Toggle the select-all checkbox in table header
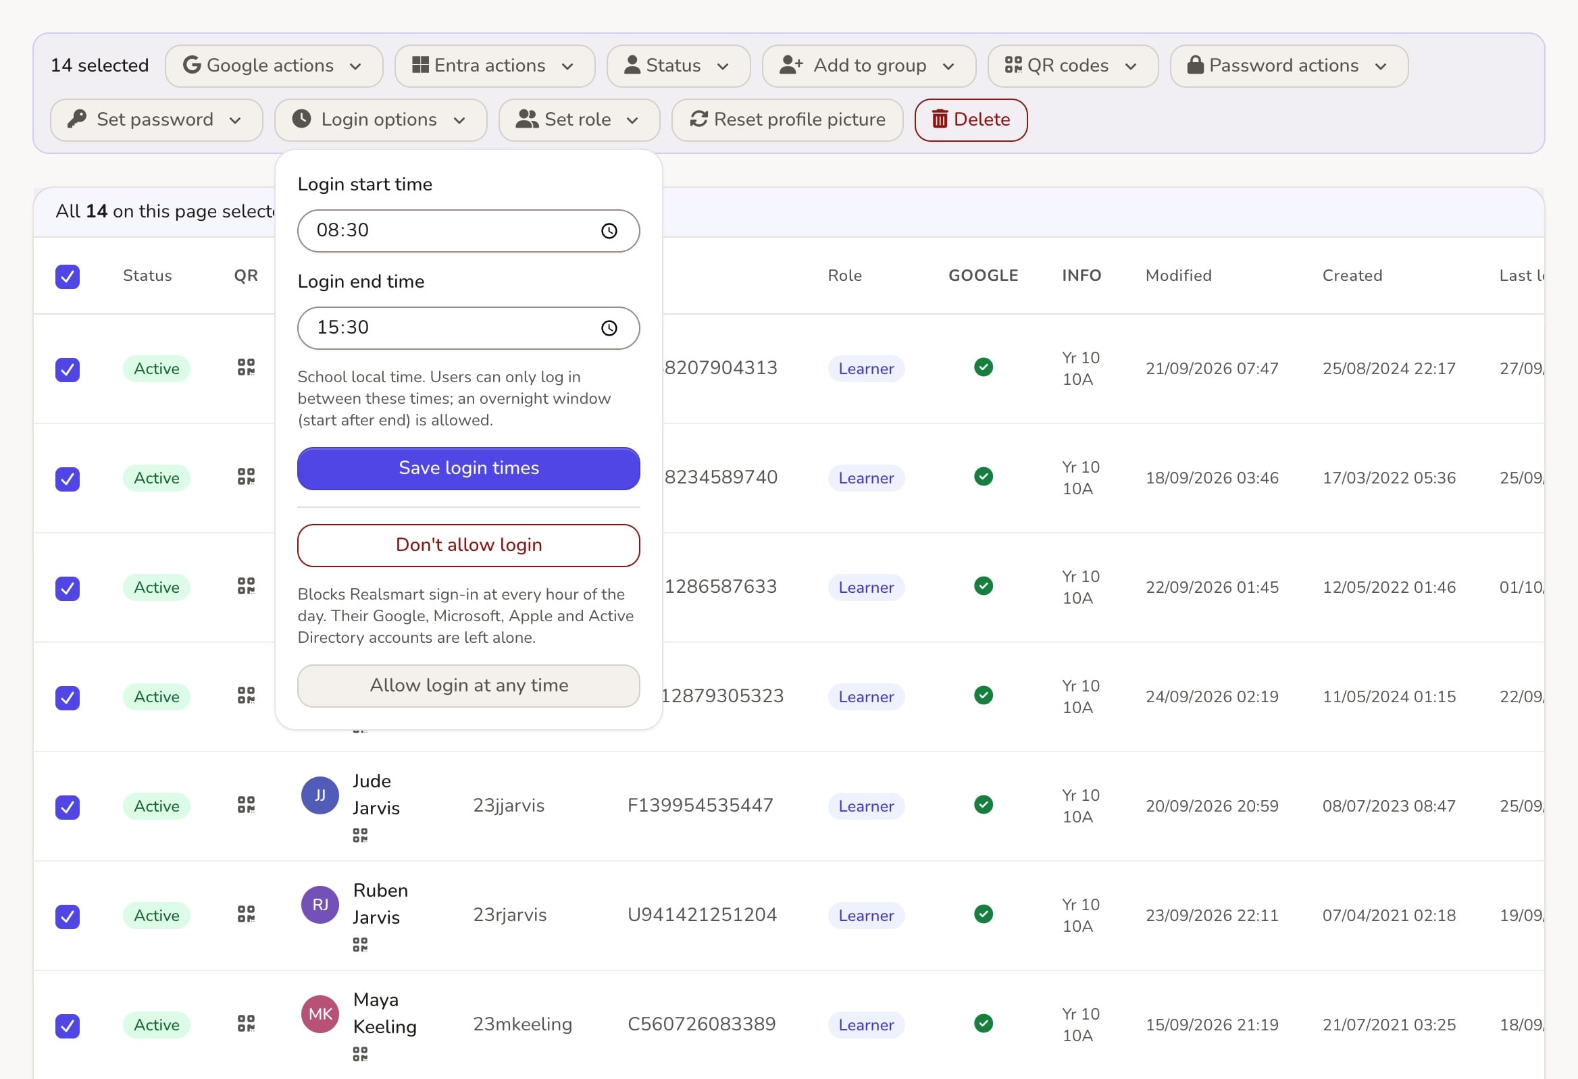1578x1079 pixels. tap(68, 276)
